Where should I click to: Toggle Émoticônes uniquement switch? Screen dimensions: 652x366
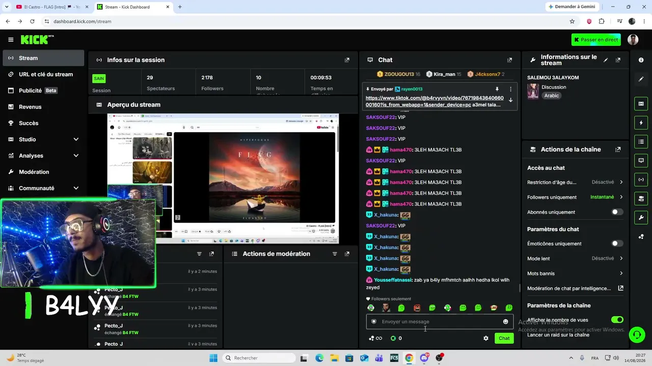617,243
